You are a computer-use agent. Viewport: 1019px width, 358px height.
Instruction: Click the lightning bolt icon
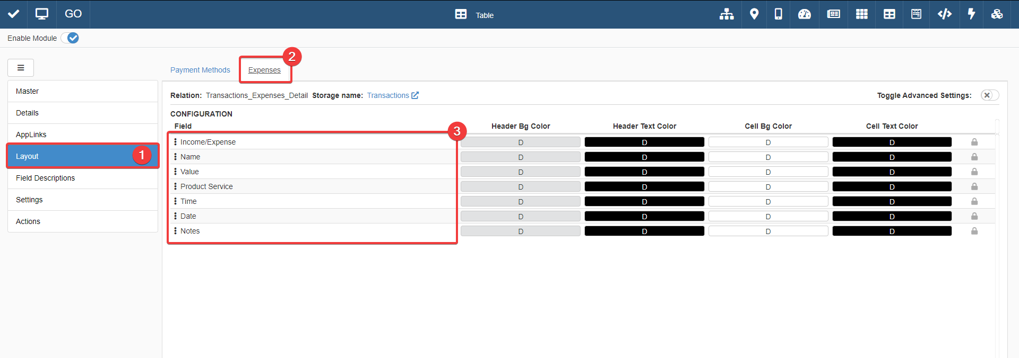point(971,14)
